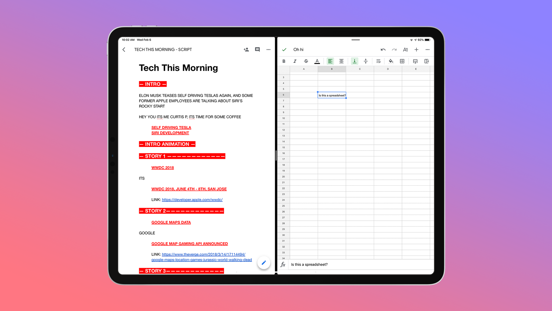Tap the insert column icon in toolbar
Viewport: 552px width, 311px height.
point(427,61)
